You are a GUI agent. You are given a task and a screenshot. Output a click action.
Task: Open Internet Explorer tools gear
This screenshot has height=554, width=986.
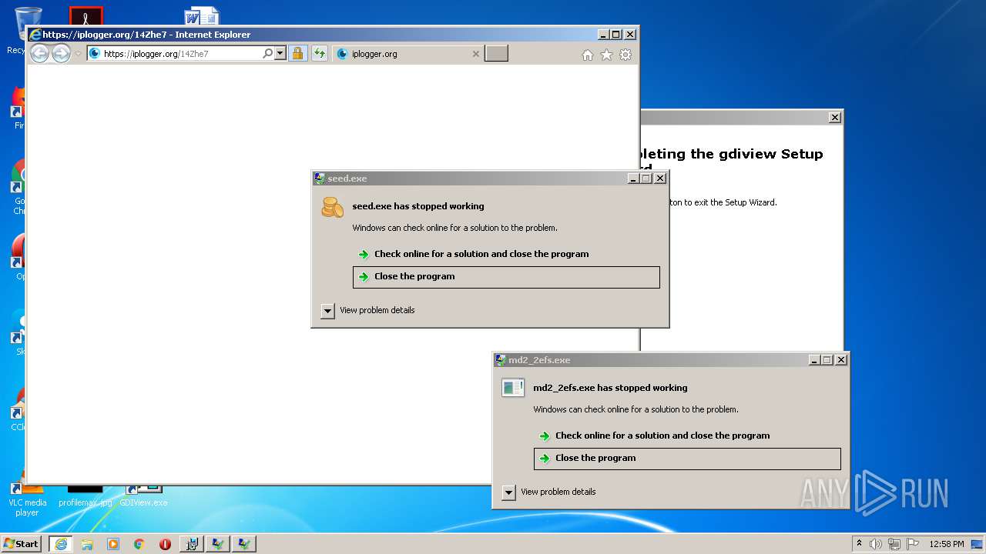coord(625,55)
